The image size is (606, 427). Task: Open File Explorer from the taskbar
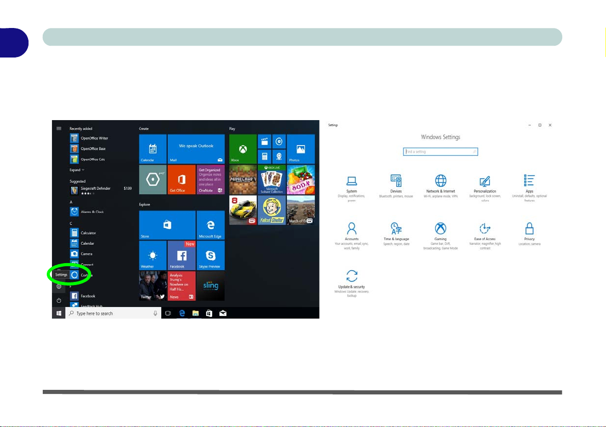coord(195,313)
